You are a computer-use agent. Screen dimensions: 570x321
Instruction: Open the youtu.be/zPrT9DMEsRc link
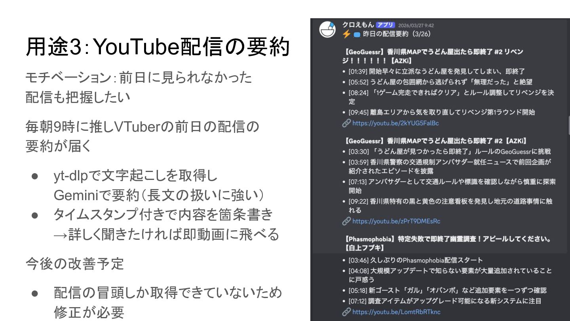[396, 221]
